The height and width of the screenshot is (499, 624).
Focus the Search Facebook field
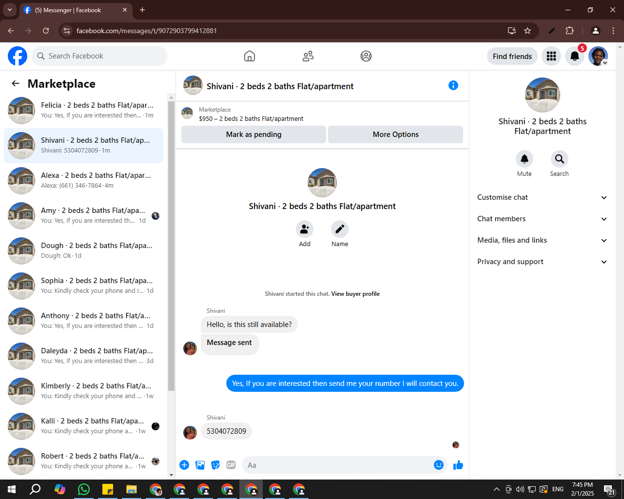pyautogui.click(x=99, y=56)
